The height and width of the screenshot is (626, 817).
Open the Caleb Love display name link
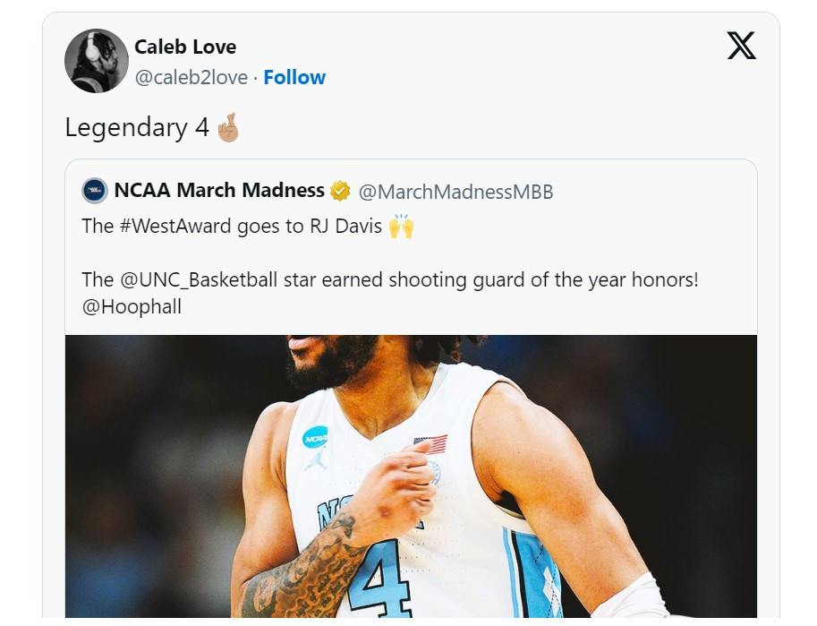(185, 47)
